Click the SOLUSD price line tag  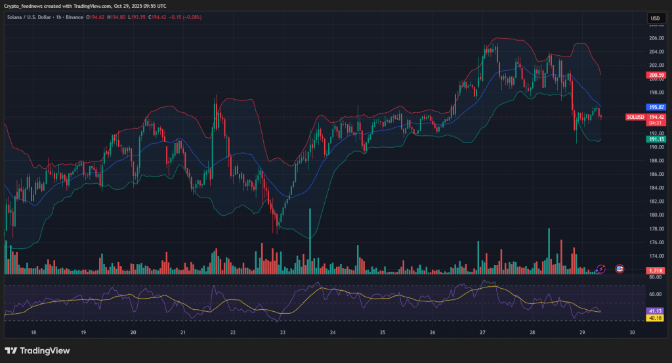point(635,117)
